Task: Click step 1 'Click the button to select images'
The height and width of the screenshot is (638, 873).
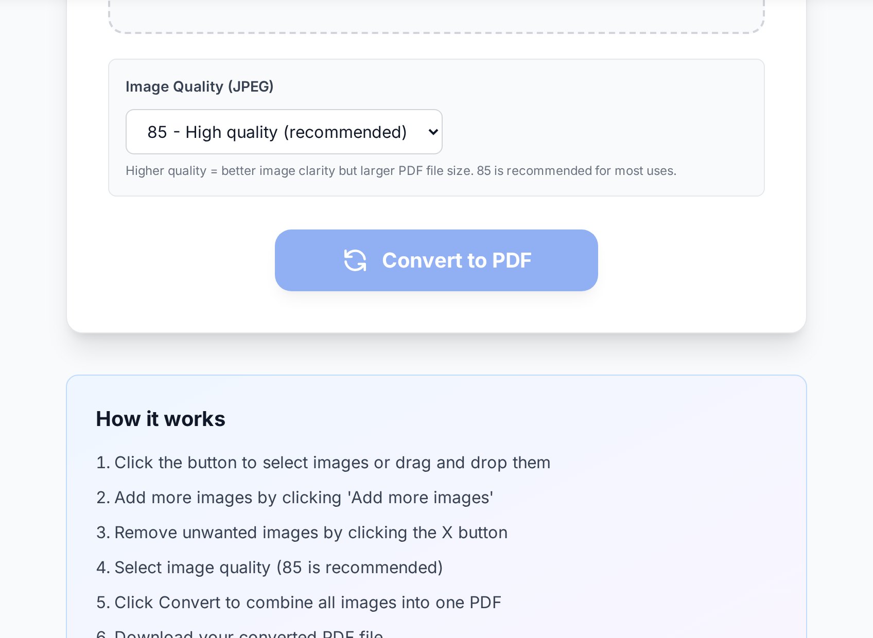Action: pos(323,463)
